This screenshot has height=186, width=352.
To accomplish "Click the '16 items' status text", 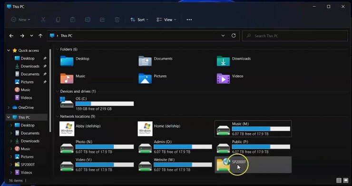I will tap(16, 181).
